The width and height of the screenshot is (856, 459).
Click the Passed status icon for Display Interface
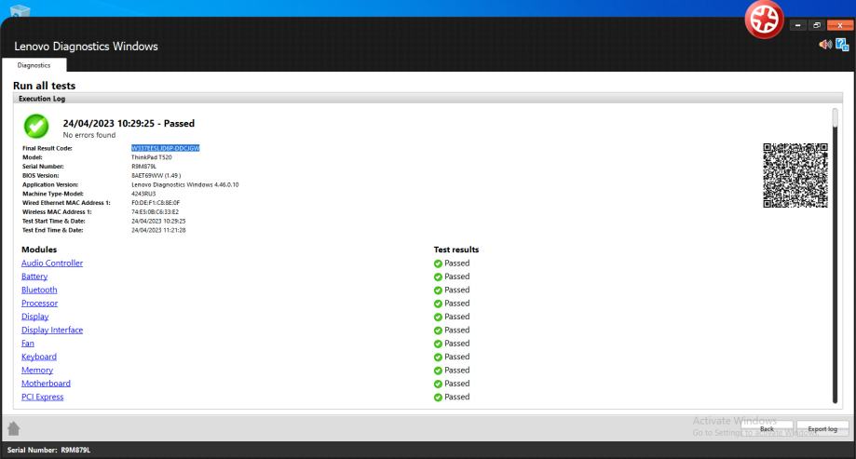438,331
